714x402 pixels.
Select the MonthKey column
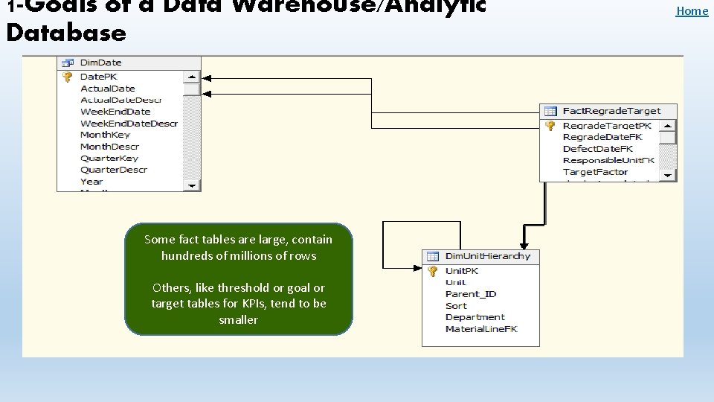coord(105,135)
